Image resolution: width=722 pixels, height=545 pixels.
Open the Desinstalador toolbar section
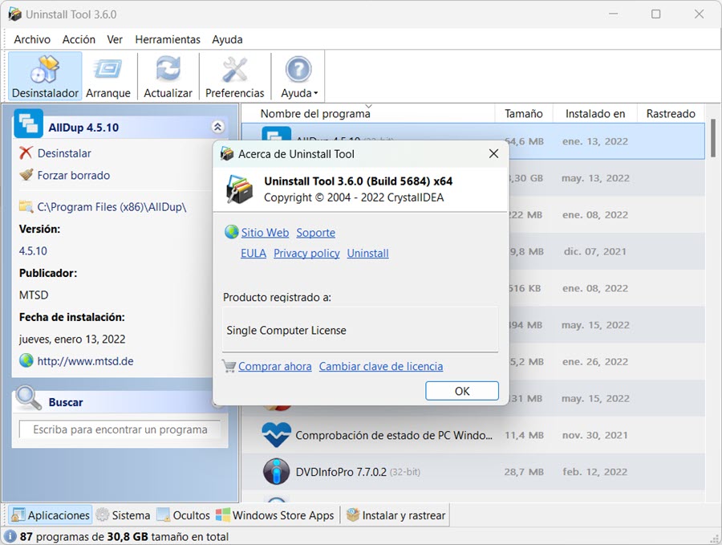click(45, 76)
